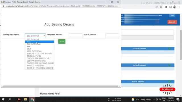Open File Explorer from taskbar
The height and width of the screenshot is (102, 182).
pyautogui.click(x=26, y=99)
